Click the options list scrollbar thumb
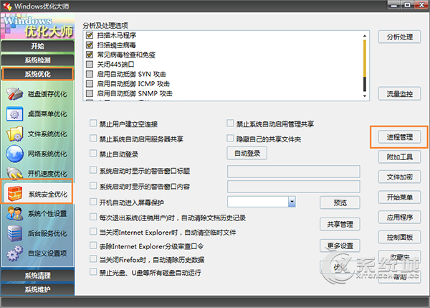This screenshot has width=430, height=308. [x=365, y=59]
